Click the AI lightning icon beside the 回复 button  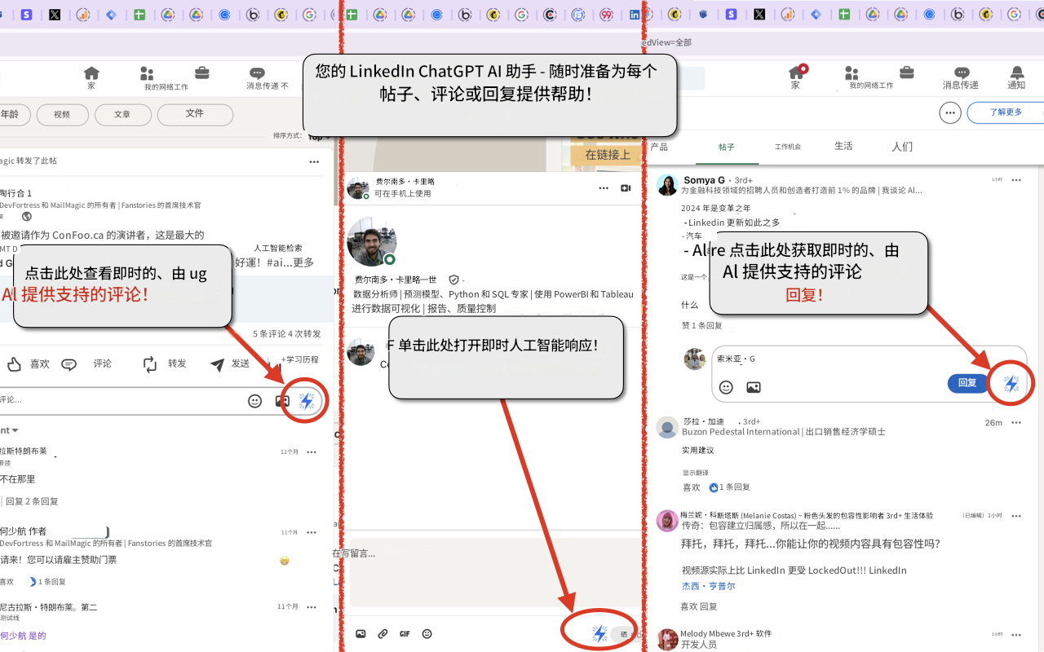click(1011, 383)
